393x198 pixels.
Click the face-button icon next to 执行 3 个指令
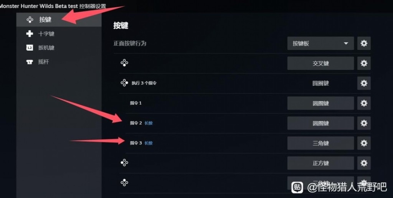[124, 83]
